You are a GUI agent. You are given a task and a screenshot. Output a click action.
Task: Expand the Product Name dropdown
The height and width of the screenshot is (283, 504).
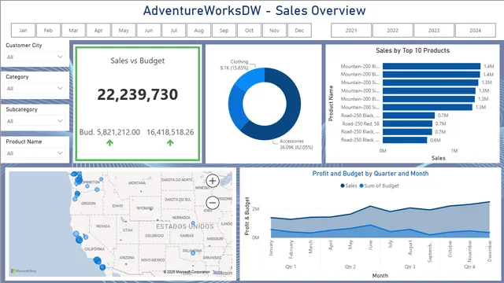(35, 153)
